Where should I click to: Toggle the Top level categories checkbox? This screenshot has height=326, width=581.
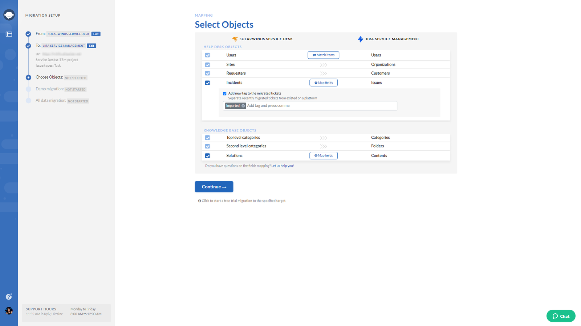coord(207,138)
